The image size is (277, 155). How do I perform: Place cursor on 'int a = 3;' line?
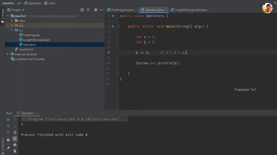[x=146, y=37]
